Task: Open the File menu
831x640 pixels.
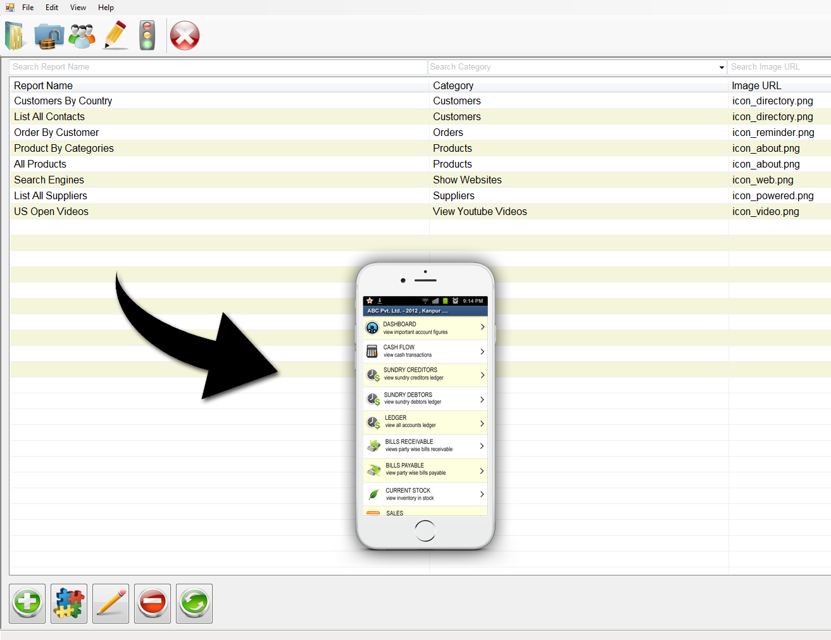Action: point(28,8)
